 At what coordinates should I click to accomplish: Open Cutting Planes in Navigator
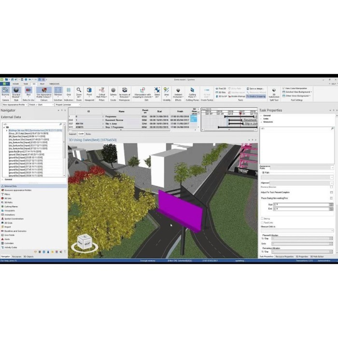11,207
